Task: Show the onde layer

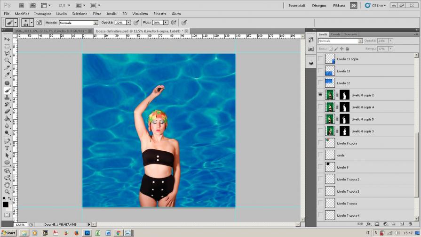Action: [320, 155]
